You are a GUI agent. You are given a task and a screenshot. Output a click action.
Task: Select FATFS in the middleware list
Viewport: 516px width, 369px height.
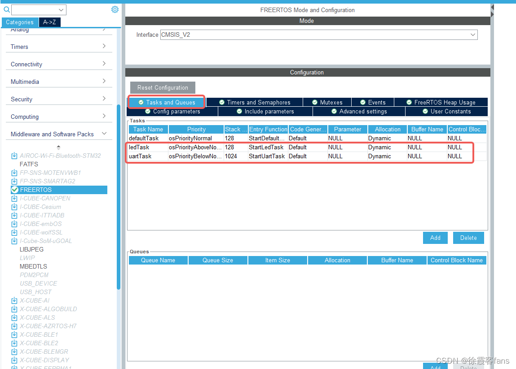pyautogui.click(x=29, y=164)
